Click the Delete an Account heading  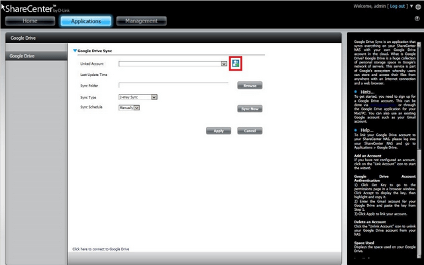click(370, 222)
